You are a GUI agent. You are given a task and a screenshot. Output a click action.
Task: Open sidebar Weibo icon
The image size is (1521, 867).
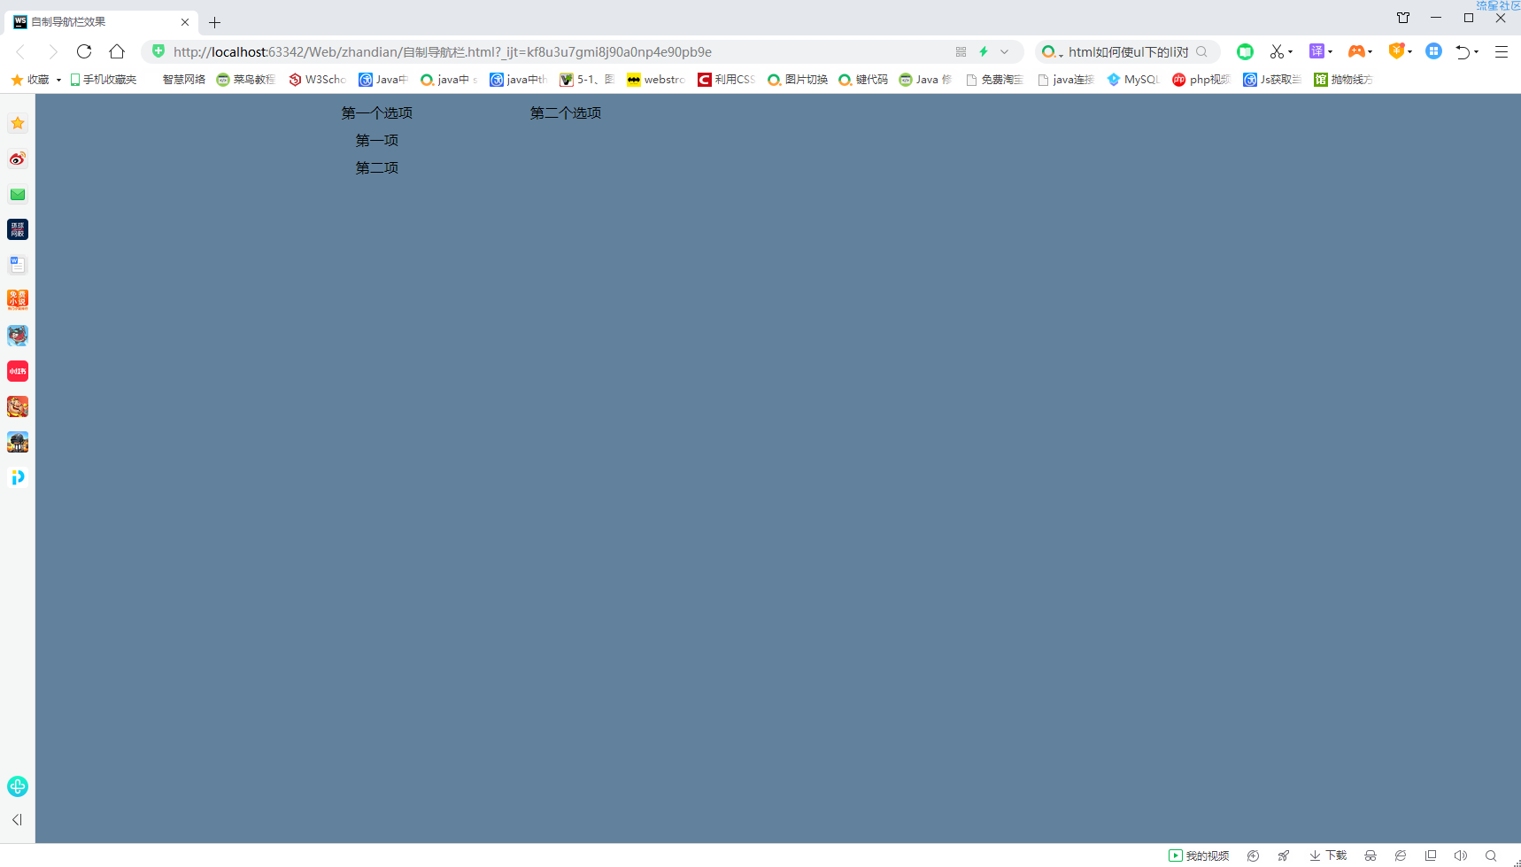pos(18,159)
